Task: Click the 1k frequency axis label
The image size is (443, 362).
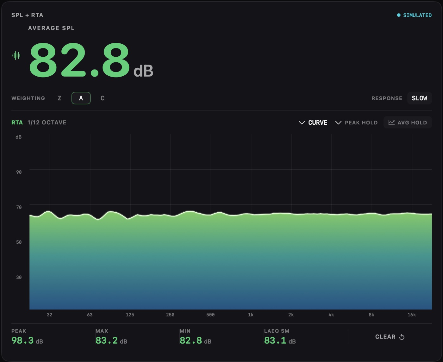Action: [251, 315]
